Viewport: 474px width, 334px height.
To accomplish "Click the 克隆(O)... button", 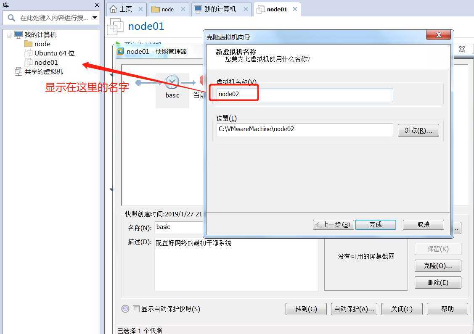I will tap(438, 266).
